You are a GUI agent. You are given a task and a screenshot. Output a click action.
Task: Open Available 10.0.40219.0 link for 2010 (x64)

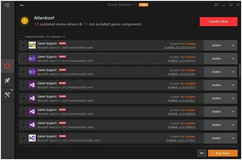181,61
